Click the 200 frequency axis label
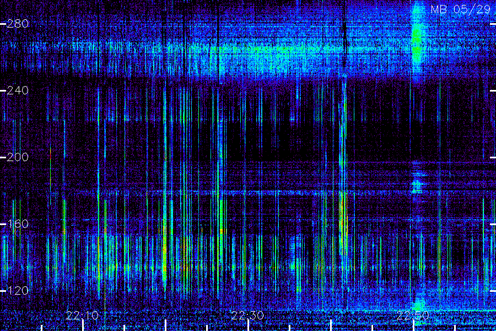Viewport: 496px width, 331px height. click(x=18, y=157)
